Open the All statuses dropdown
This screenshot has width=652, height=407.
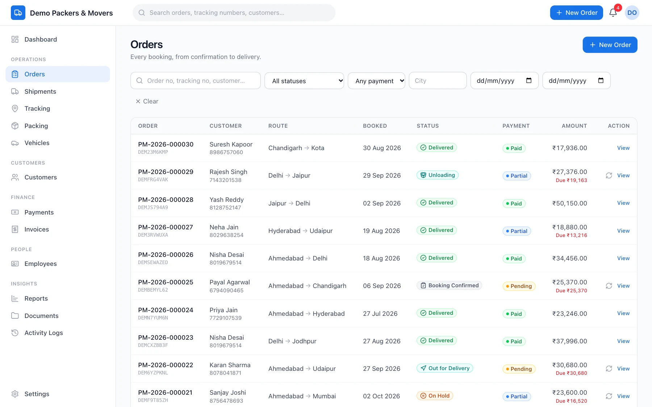point(304,81)
